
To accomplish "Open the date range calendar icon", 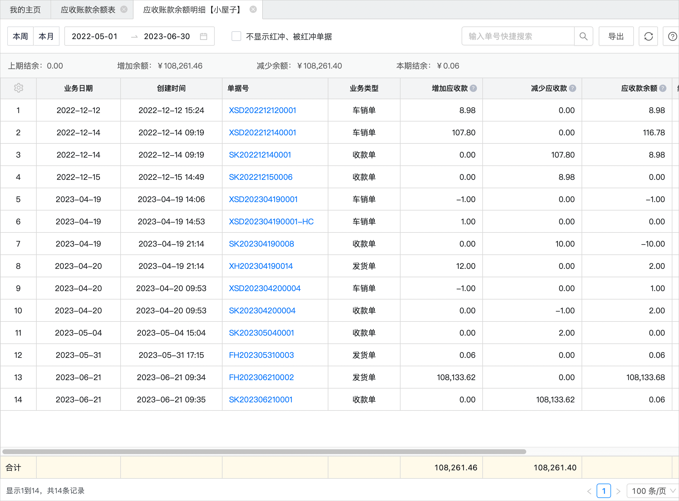I will (204, 36).
